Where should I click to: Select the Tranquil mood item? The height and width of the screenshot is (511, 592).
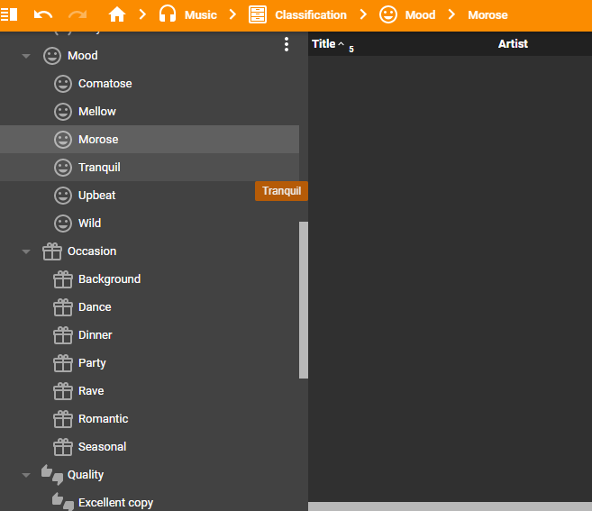[x=99, y=168]
